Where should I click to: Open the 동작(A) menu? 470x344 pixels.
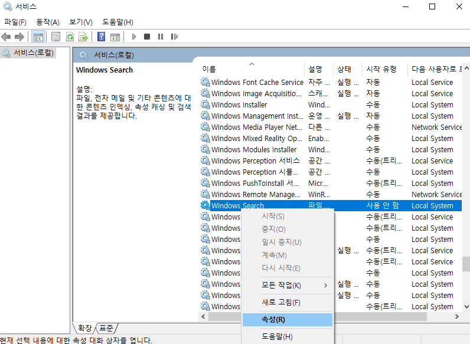coord(48,22)
